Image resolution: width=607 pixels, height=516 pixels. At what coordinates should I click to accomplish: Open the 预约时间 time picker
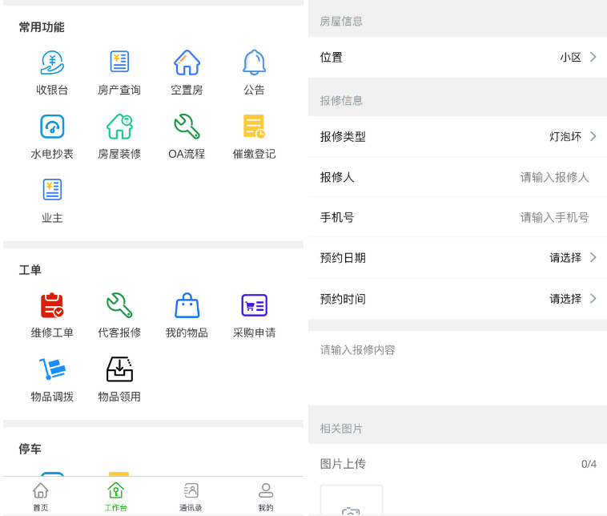(457, 298)
